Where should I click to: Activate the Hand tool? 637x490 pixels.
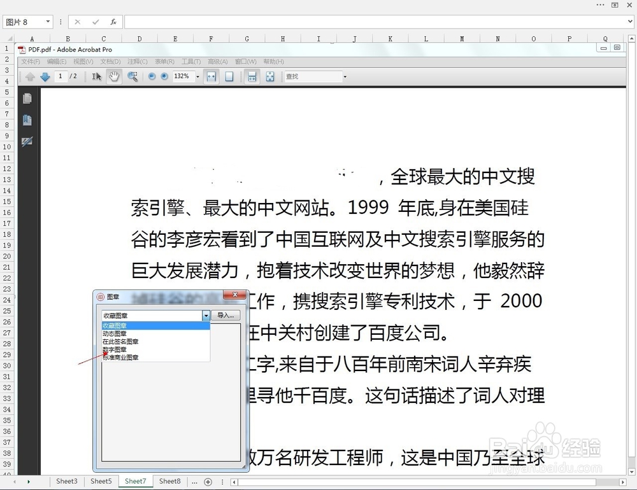point(114,76)
